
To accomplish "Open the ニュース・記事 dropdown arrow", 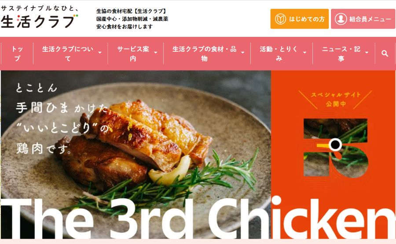I will pos(367,53).
